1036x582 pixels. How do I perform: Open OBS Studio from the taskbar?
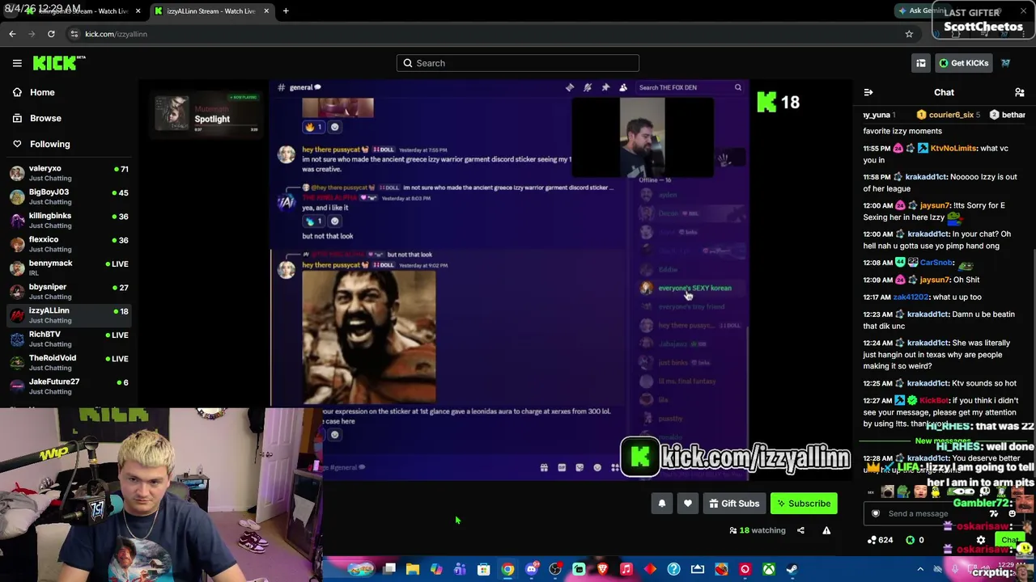555,570
